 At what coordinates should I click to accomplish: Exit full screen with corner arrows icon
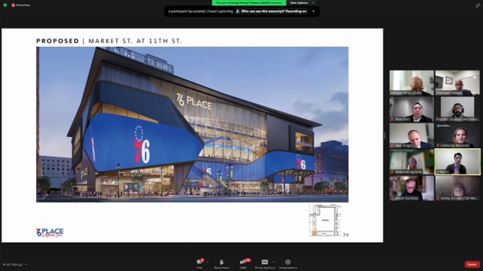478,6
